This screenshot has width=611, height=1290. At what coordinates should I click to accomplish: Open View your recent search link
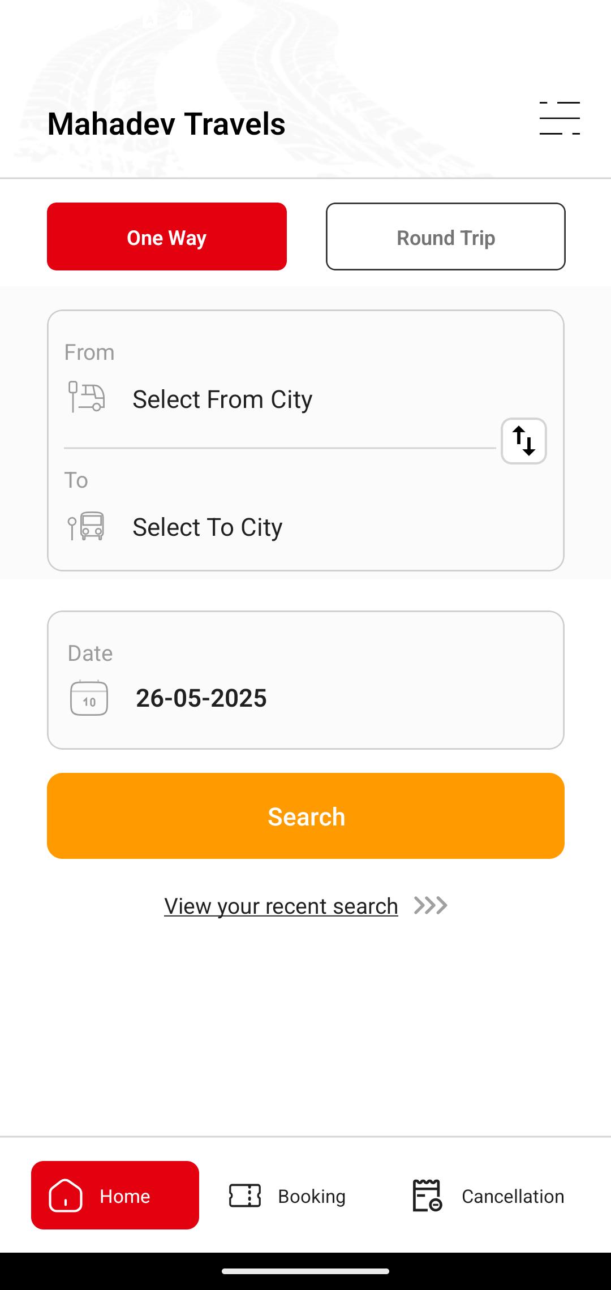pos(281,906)
